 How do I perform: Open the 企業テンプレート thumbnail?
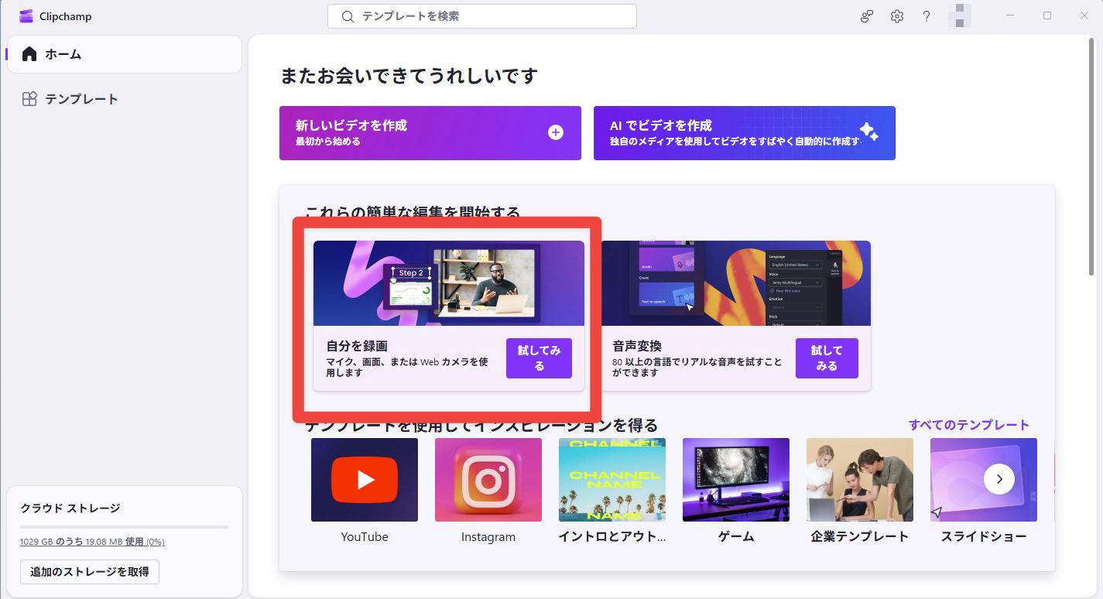tap(860, 480)
